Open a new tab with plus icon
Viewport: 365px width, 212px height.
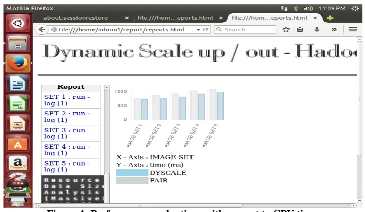pos(330,18)
